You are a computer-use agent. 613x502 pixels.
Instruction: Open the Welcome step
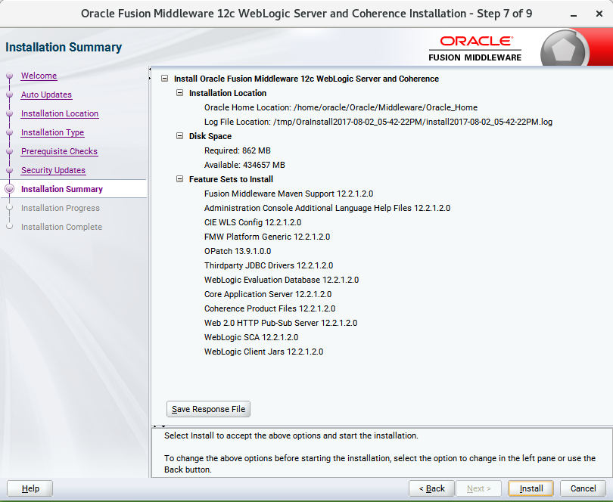[39, 76]
